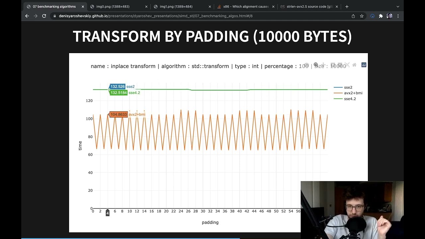This screenshot has width=425, height=239.
Task: Click Autoscale icon in plot modebar
Action: coord(347,65)
